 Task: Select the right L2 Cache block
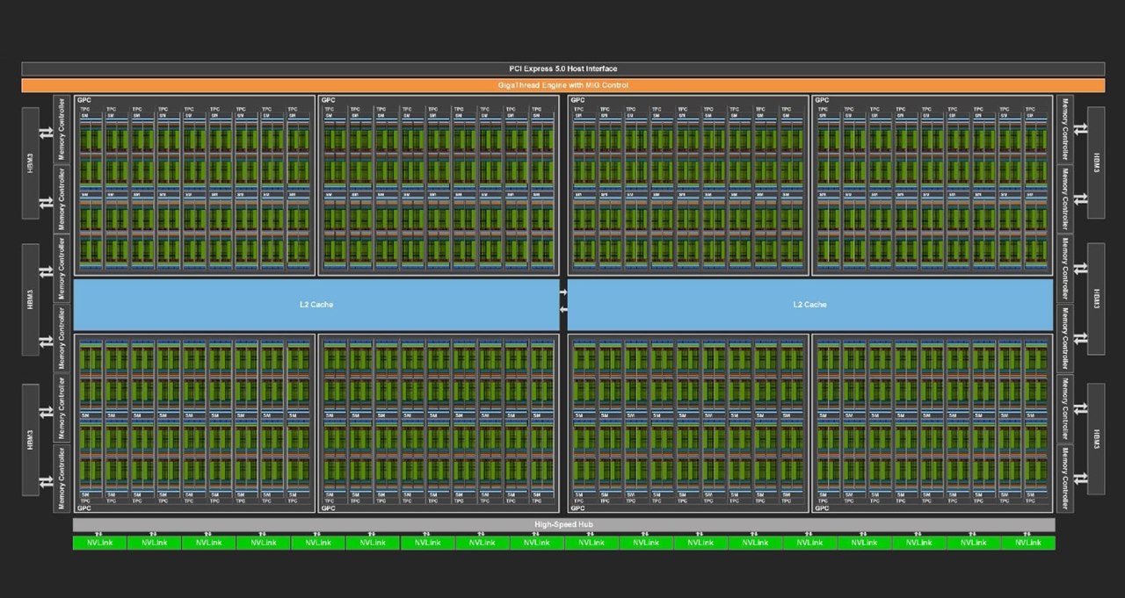click(x=809, y=305)
